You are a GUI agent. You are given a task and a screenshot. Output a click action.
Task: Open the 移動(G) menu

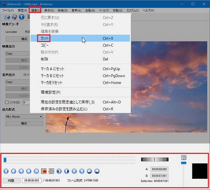118,11
